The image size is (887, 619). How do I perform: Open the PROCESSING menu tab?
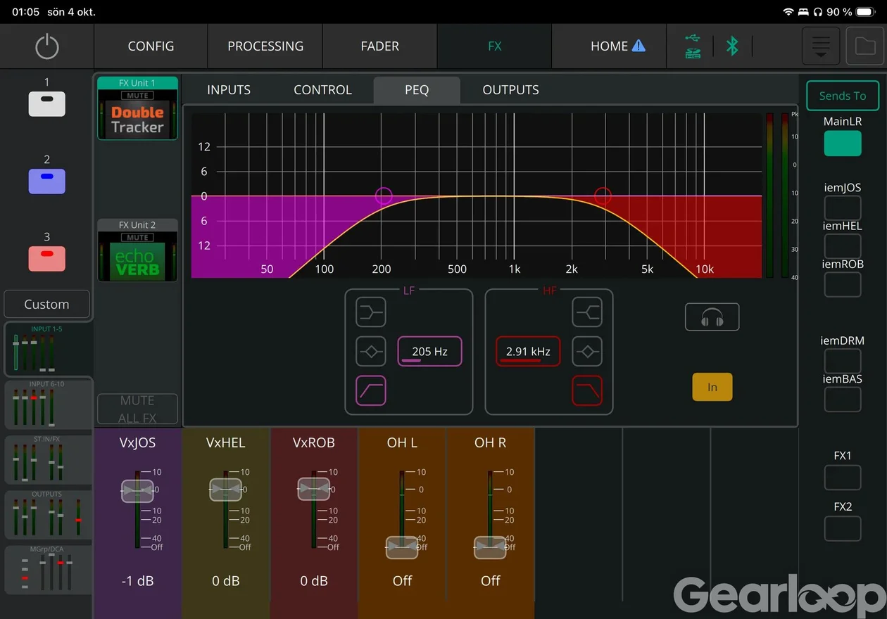(x=265, y=46)
